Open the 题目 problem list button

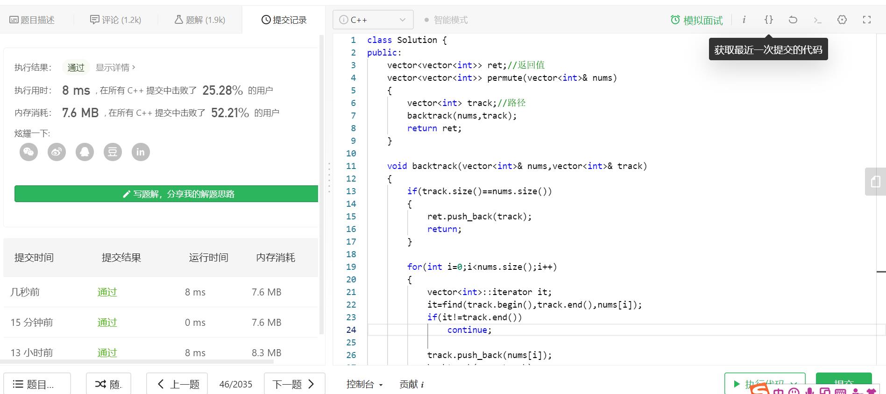tap(37, 384)
